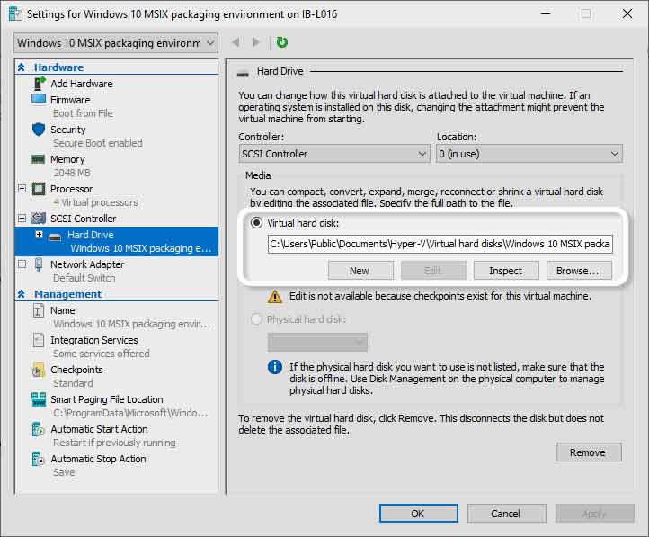649x537 pixels.
Task: Click the "Standard" text under Checkpoints
Action: point(73,383)
